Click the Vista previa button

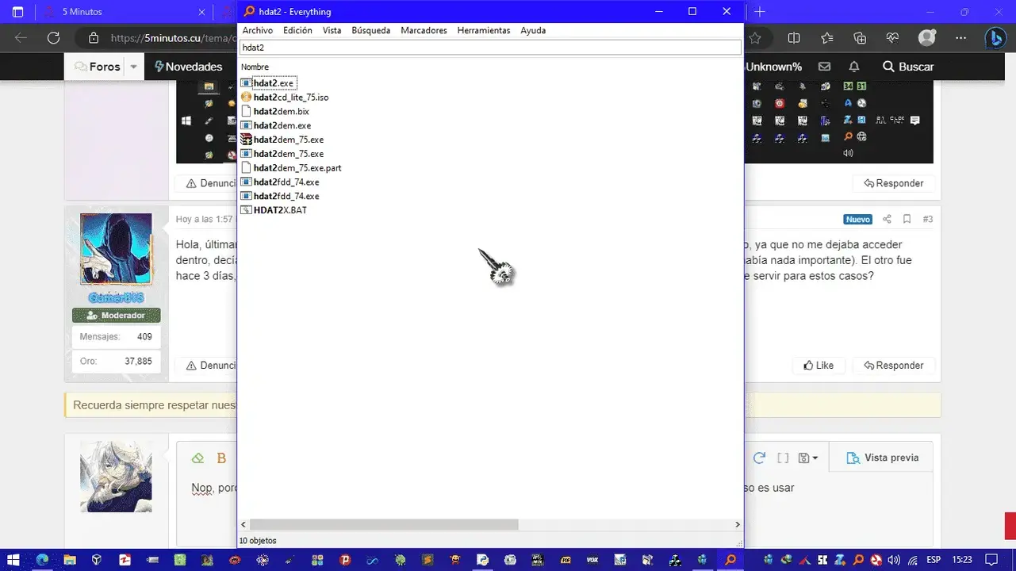882,458
